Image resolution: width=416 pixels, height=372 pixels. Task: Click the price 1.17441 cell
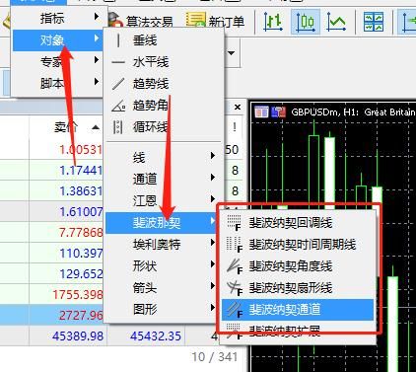coord(81,171)
